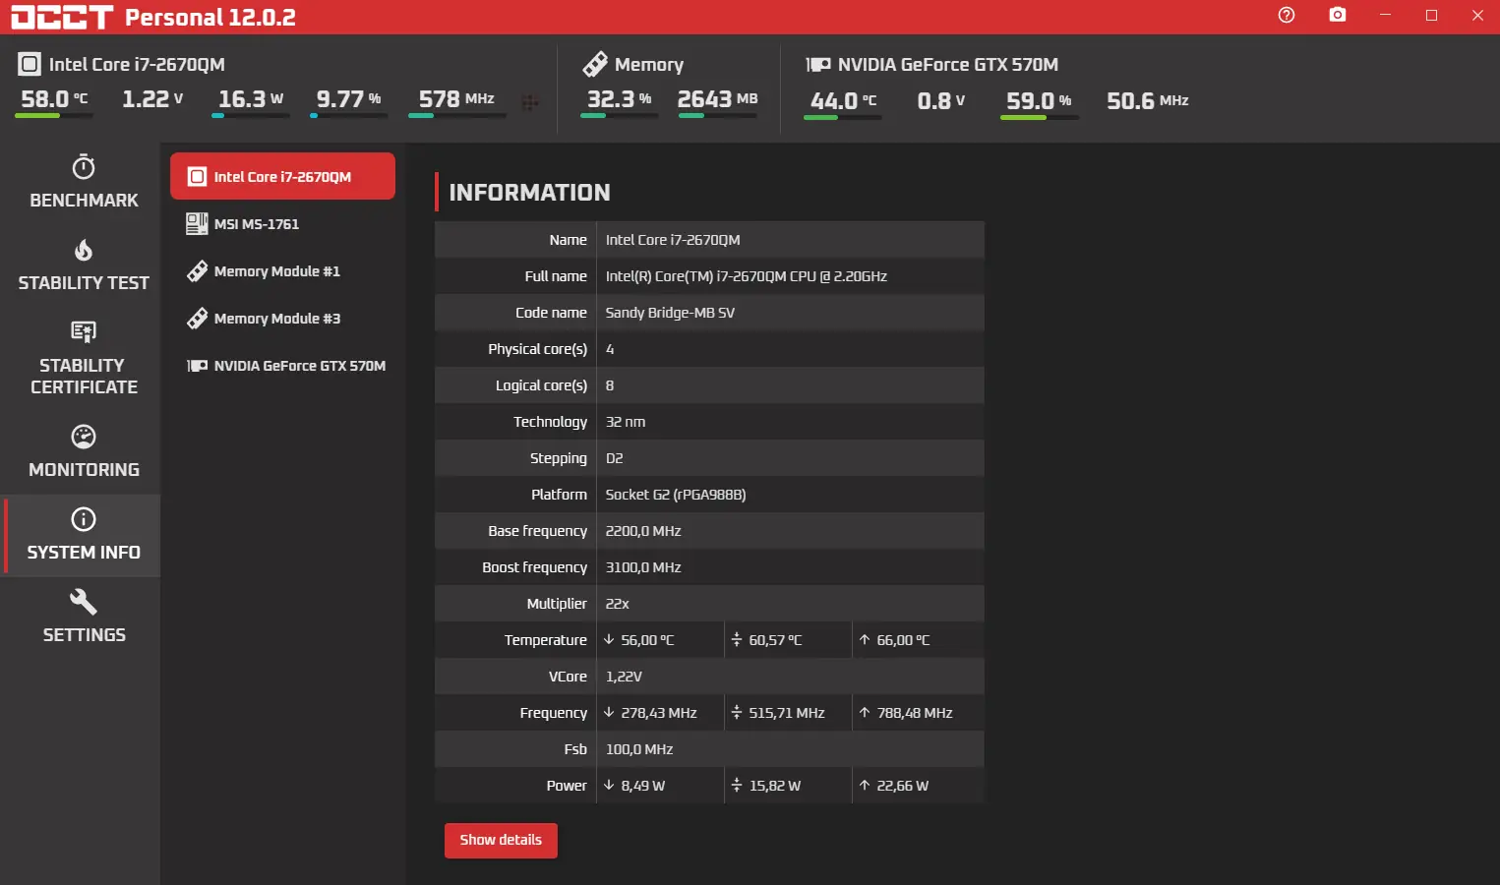Click the motherboard icon beside MSI MS-1761

click(197, 224)
